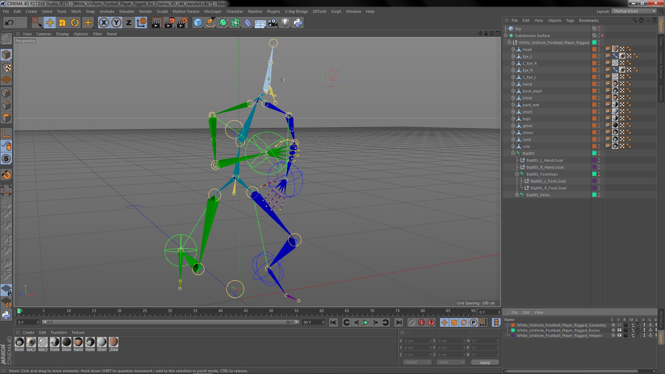Click the Apply button

(x=485, y=362)
